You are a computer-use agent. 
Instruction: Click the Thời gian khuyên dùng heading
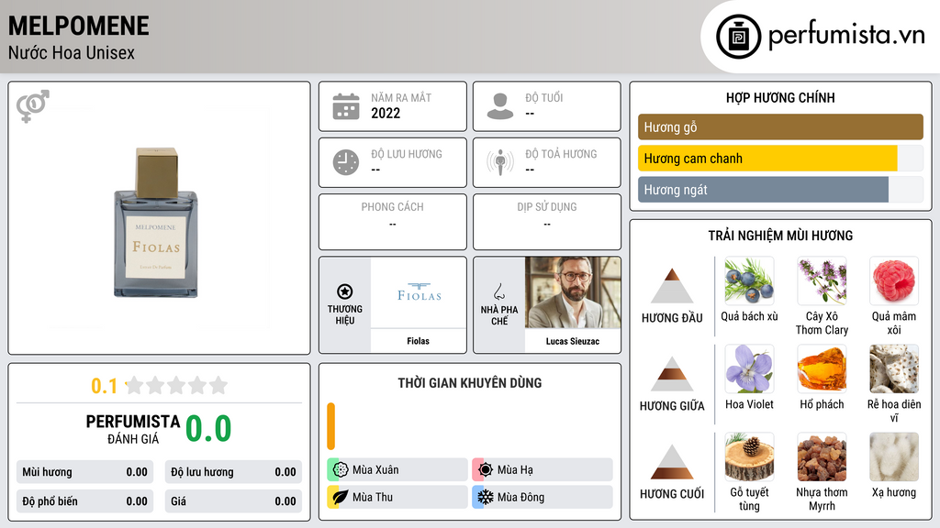pos(470,382)
